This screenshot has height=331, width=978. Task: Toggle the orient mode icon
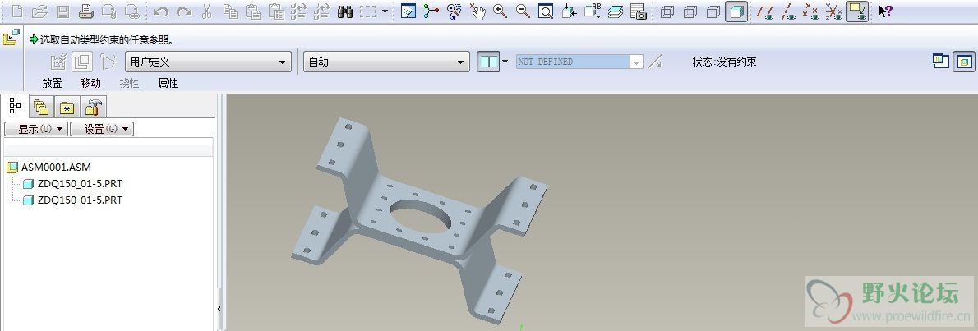[454, 11]
